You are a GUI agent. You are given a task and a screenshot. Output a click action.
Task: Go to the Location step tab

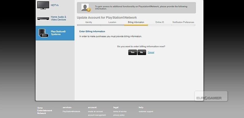click(112, 22)
